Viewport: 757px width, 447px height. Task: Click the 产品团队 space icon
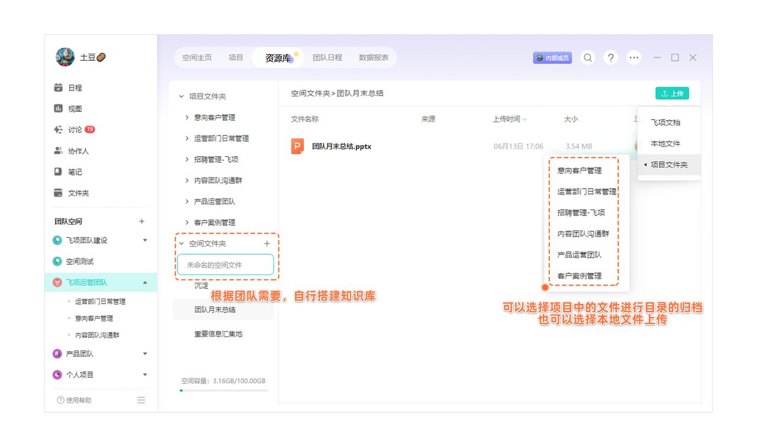pyautogui.click(x=57, y=354)
